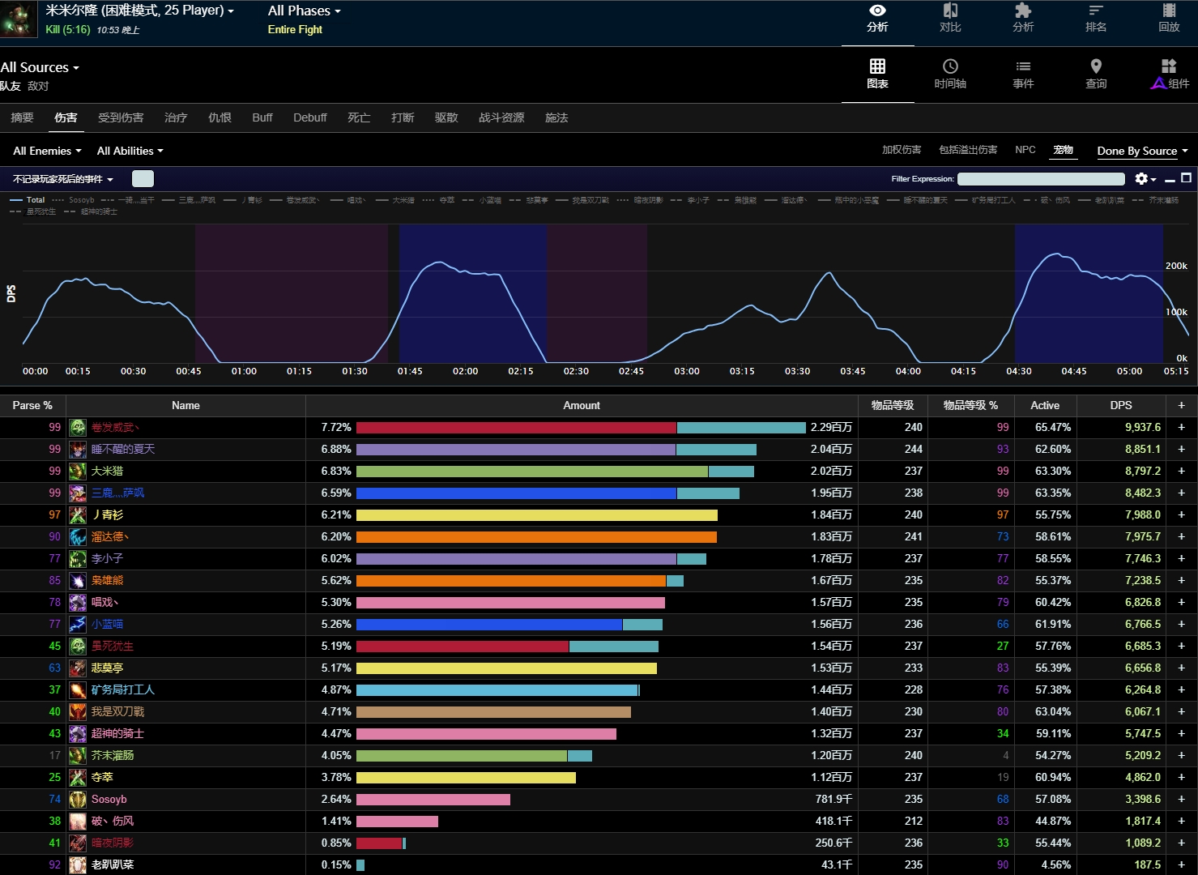1198x875 pixels.
Task: Click class icon beside 老趴趴菜
Action: pyautogui.click(x=78, y=864)
